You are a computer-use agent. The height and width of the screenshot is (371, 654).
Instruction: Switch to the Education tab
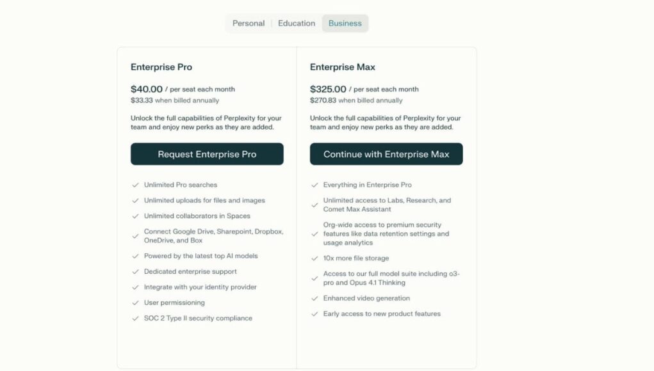(296, 23)
